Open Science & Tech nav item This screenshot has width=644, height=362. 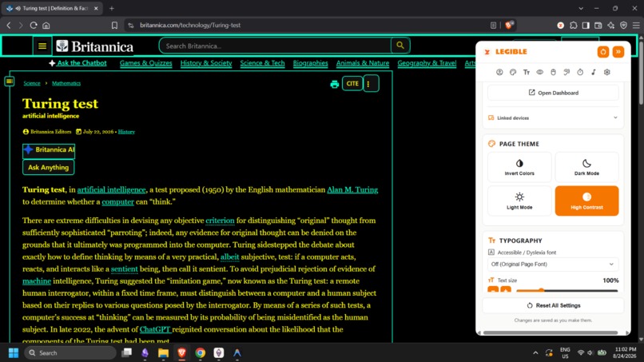[x=262, y=63]
